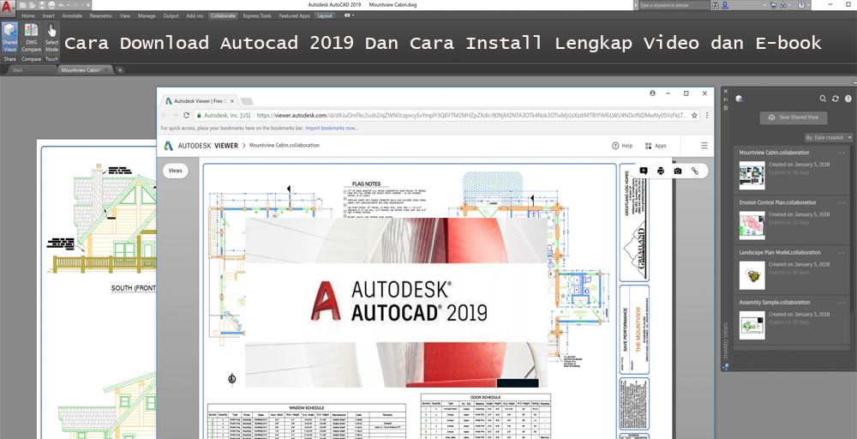
Task: Open Assembly Sample thumbnail
Action: click(752, 325)
